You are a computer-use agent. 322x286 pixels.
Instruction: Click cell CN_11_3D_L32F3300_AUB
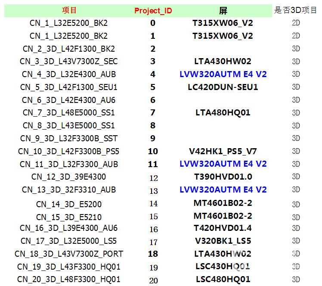[x=69, y=165]
